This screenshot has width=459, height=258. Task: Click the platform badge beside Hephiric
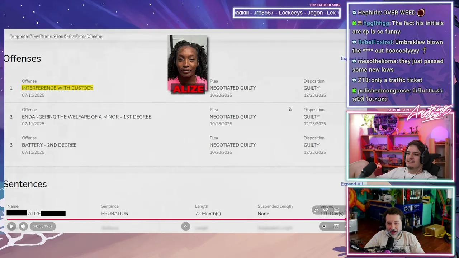[x=354, y=13]
